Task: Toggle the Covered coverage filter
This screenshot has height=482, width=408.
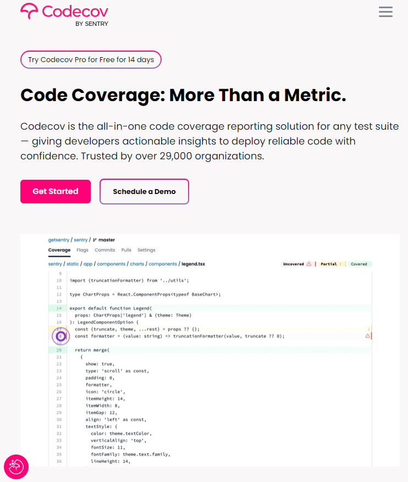Action: pyautogui.click(x=359, y=264)
